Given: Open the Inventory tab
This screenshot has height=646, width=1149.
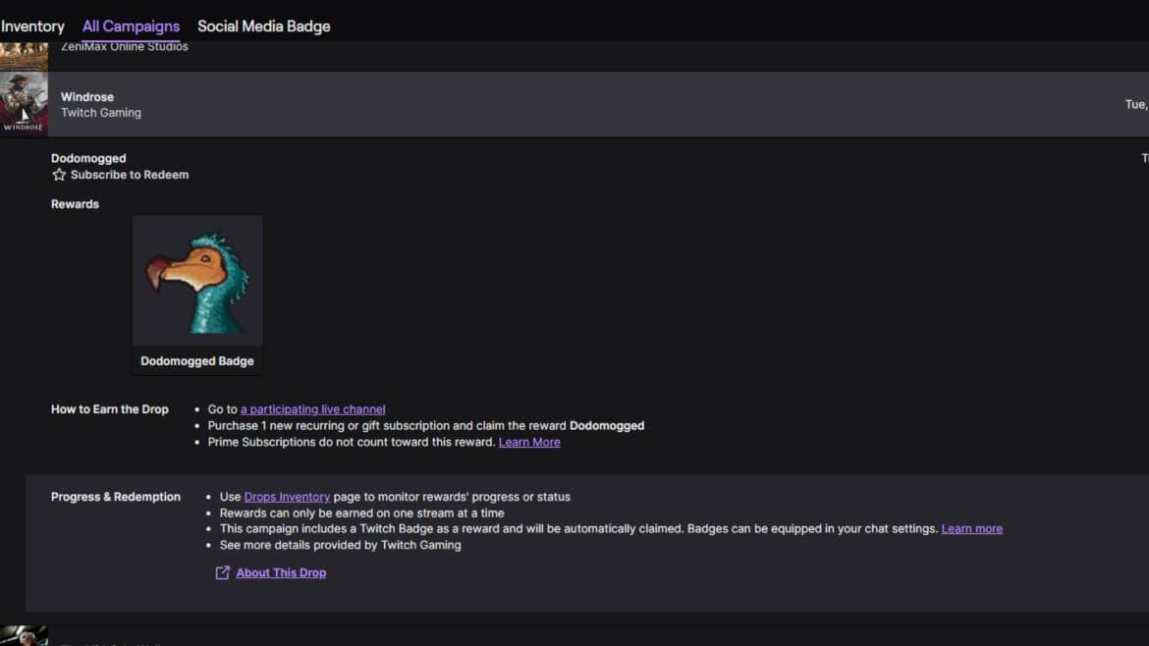Looking at the screenshot, I should point(31,27).
